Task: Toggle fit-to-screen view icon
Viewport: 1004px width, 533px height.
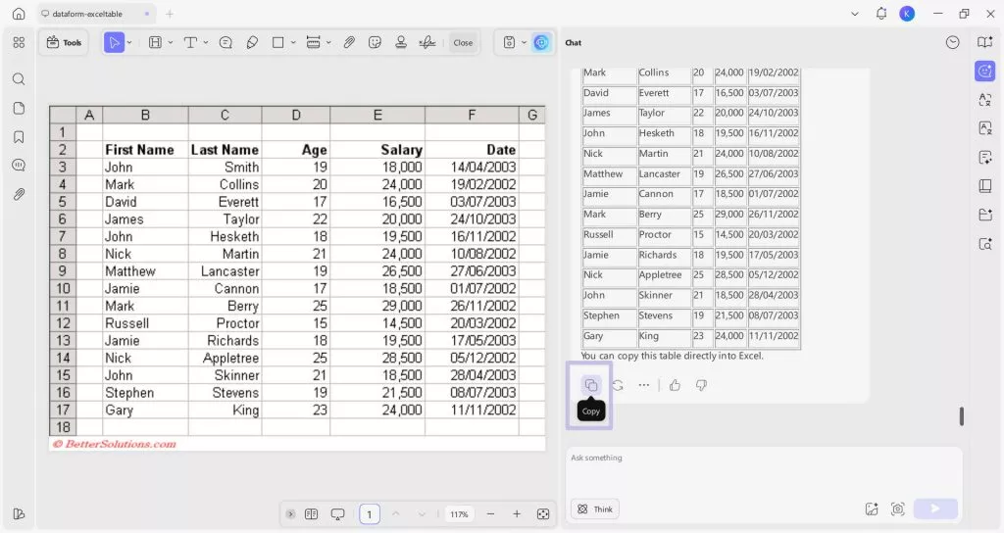Action: pos(543,513)
